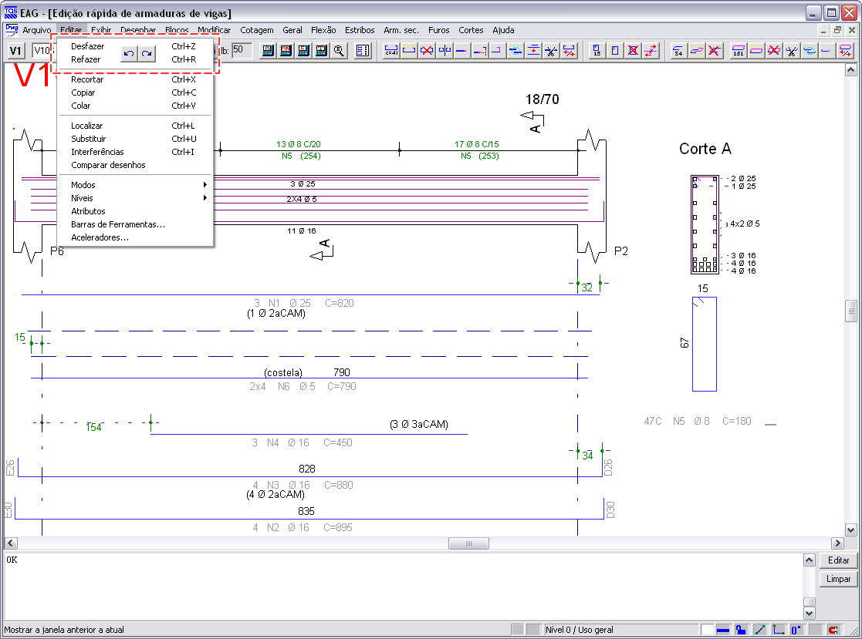Click the stirrup icon labeled 13
Image resolution: width=862 pixels, height=639 pixels.
[597, 51]
